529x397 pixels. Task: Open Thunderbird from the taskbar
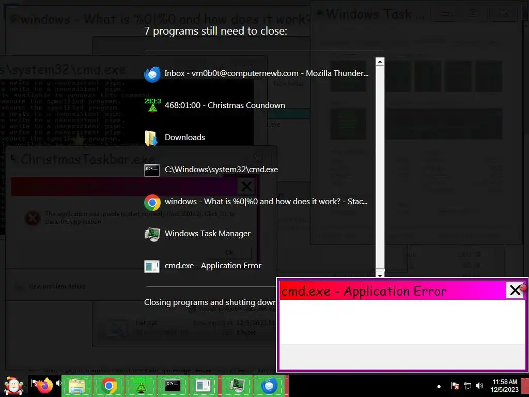[269, 386]
